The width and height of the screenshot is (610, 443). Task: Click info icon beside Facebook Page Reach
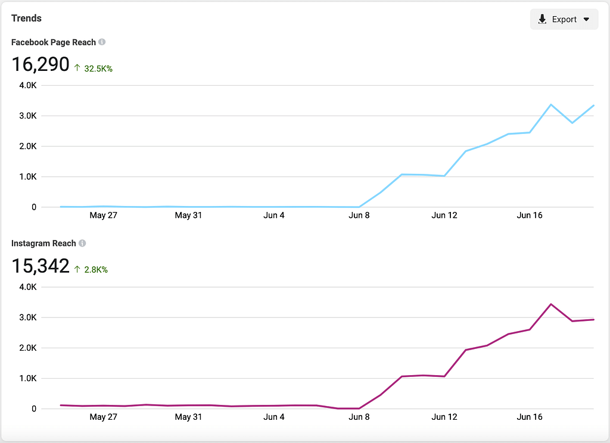coord(102,42)
